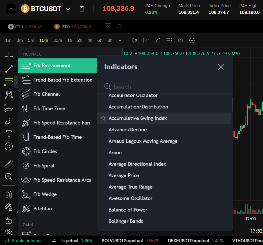Hide all drawings with eye icon
263x245 pixels.
click(x=8, y=232)
